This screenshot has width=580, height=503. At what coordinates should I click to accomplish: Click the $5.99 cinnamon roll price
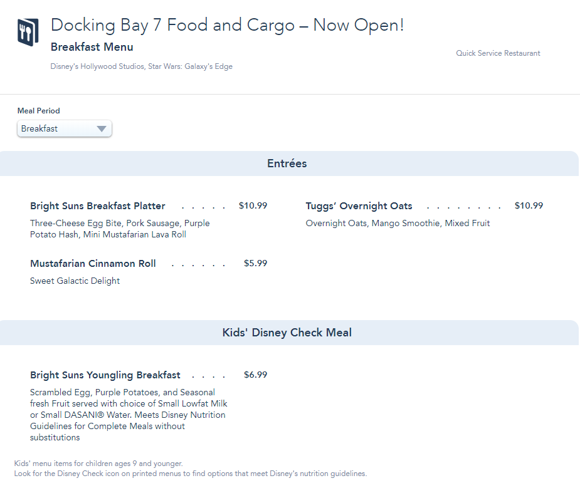point(255,263)
